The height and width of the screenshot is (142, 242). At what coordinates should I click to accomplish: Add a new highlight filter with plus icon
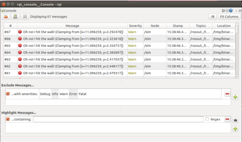point(235,129)
